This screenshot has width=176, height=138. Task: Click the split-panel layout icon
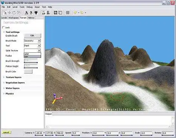55,12
